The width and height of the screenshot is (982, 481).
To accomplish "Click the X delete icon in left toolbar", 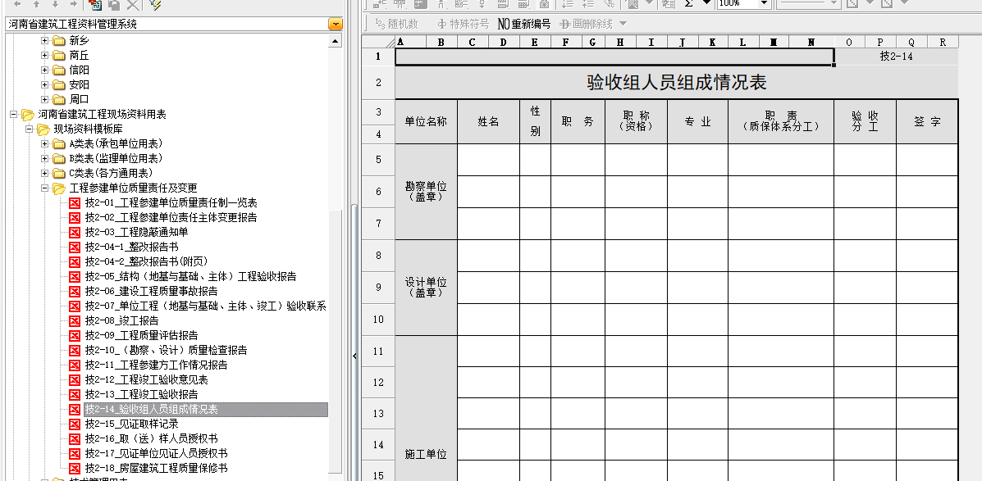I will [132, 4].
